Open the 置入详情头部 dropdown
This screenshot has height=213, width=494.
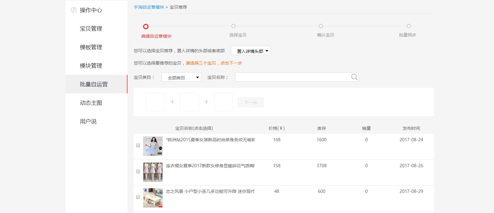[x=250, y=51]
